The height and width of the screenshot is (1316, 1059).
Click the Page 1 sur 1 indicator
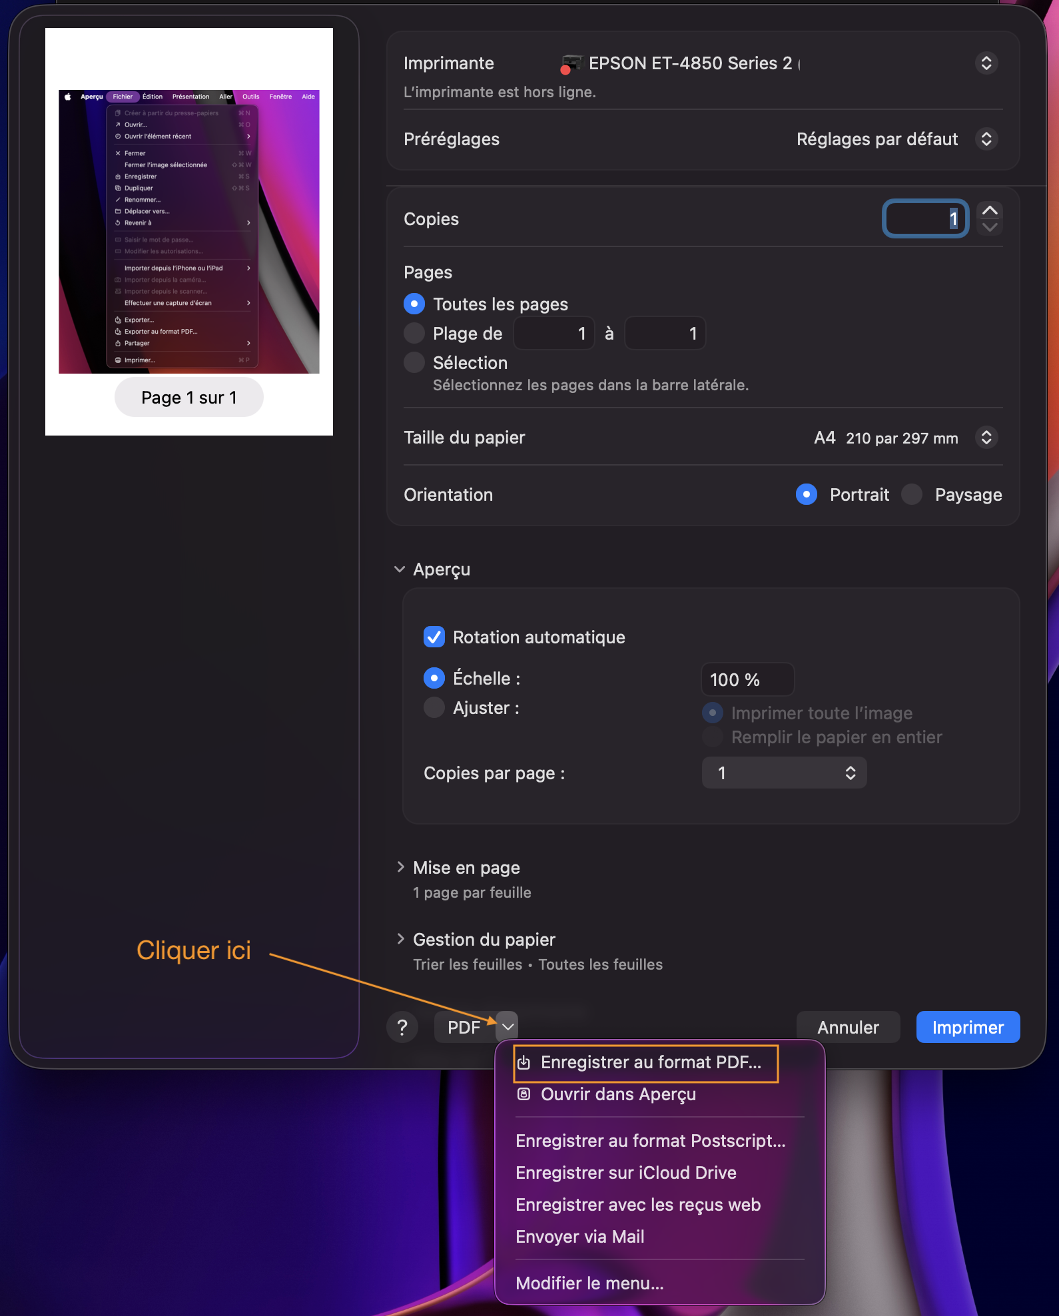pyautogui.click(x=189, y=398)
